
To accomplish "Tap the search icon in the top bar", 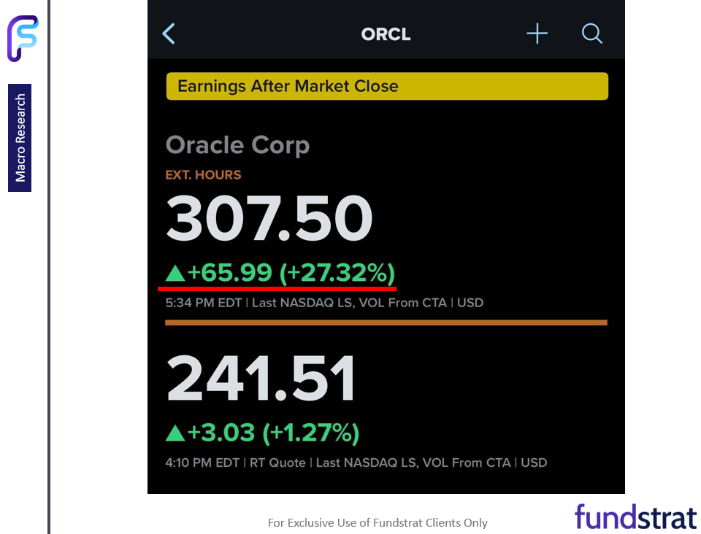I will (591, 33).
